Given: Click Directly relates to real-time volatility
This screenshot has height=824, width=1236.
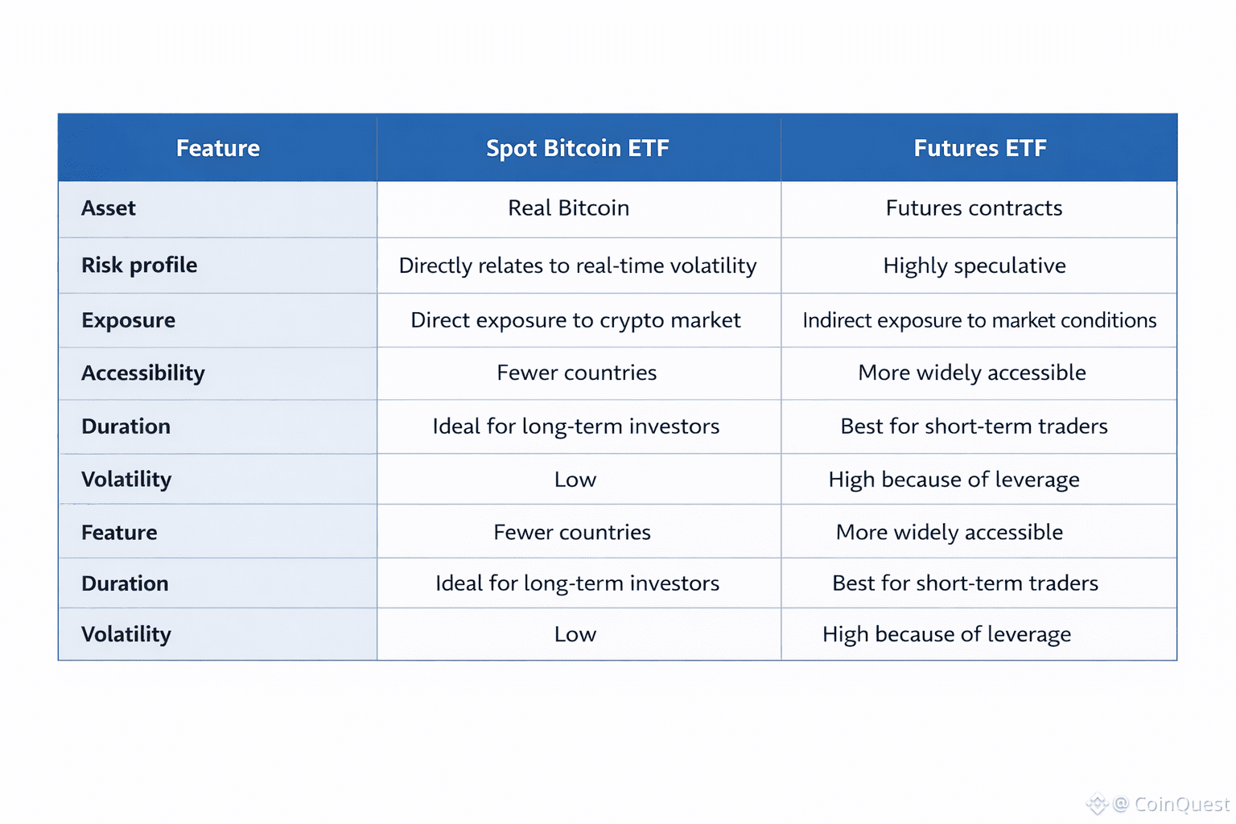Looking at the screenshot, I should point(578,266).
